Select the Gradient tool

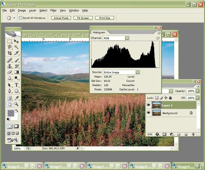pos(16,72)
